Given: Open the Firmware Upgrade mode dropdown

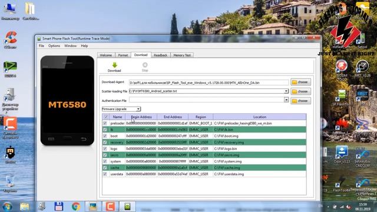Looking at the screenshot, I should [121, 109].
